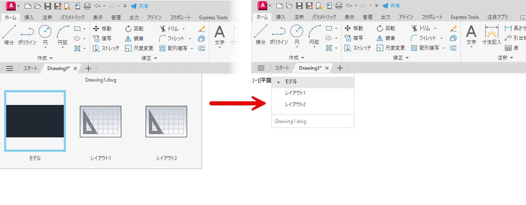This screenshot has height=205, width=526.
Task: Click 鏡像 mirror tool in left window
Action: (x=134, y=38)
